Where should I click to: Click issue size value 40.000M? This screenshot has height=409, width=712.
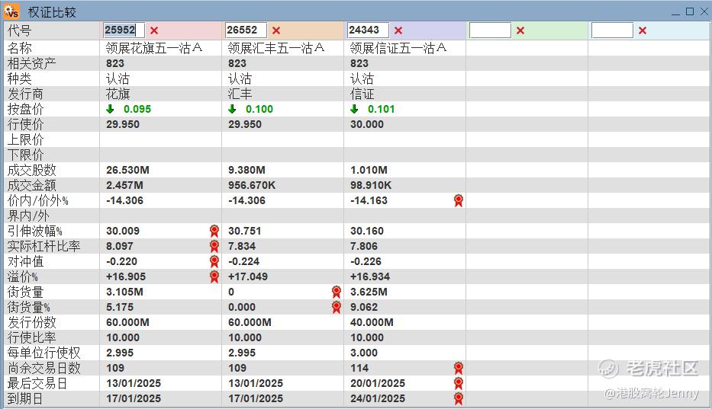[x=372, y=322]
